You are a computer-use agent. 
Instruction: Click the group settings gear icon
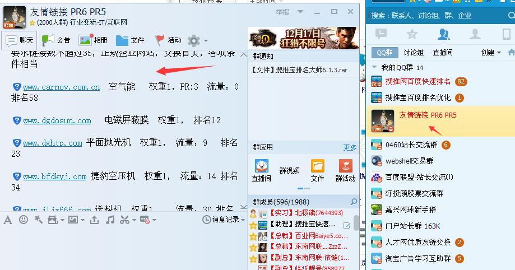(193, 41)
